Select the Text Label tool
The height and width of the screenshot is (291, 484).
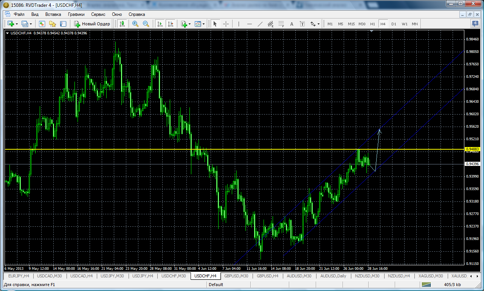click(x=302, y=24)
